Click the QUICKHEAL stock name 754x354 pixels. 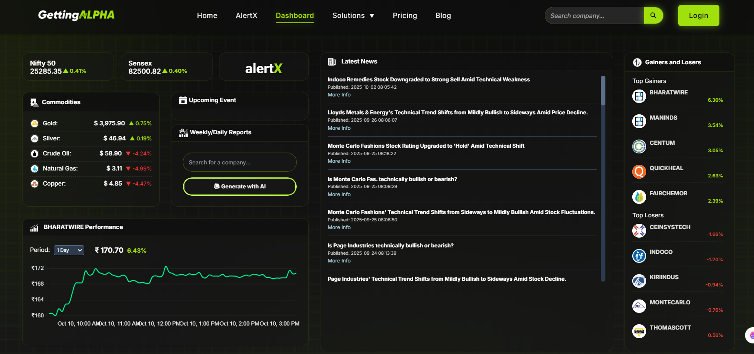pos(666,168)
